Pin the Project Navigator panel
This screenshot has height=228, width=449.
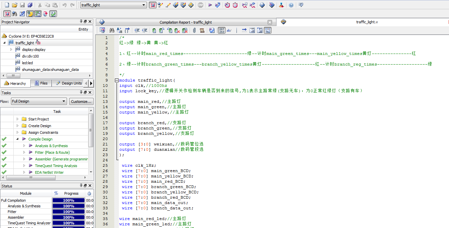[x=81, y=22]
